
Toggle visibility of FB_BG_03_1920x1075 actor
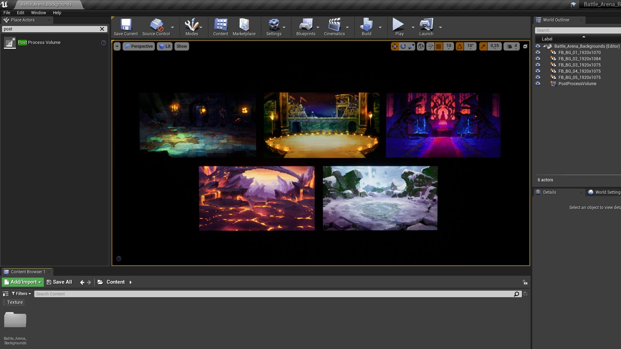click(x=538, y=65)
